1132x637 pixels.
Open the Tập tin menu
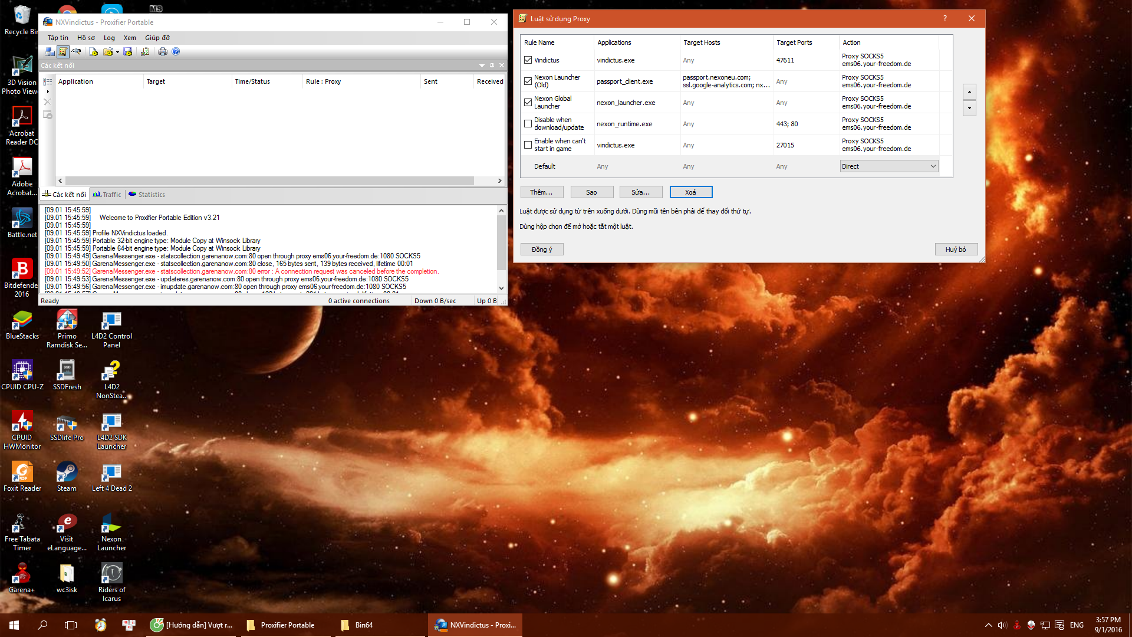pos(58,38)
